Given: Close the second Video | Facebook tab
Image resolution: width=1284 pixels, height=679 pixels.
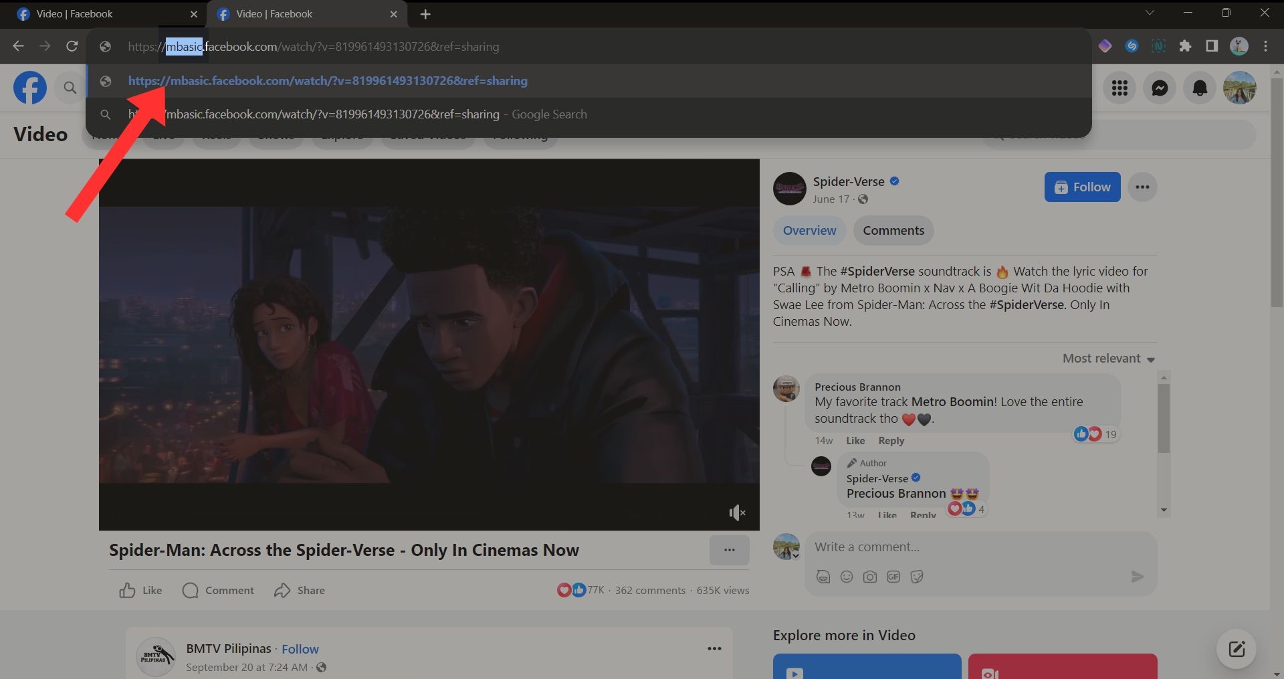Looking at the screenshot, I should pos(394,14).
